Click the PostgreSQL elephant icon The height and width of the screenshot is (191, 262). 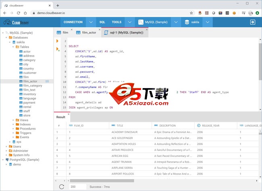[7, 160]
